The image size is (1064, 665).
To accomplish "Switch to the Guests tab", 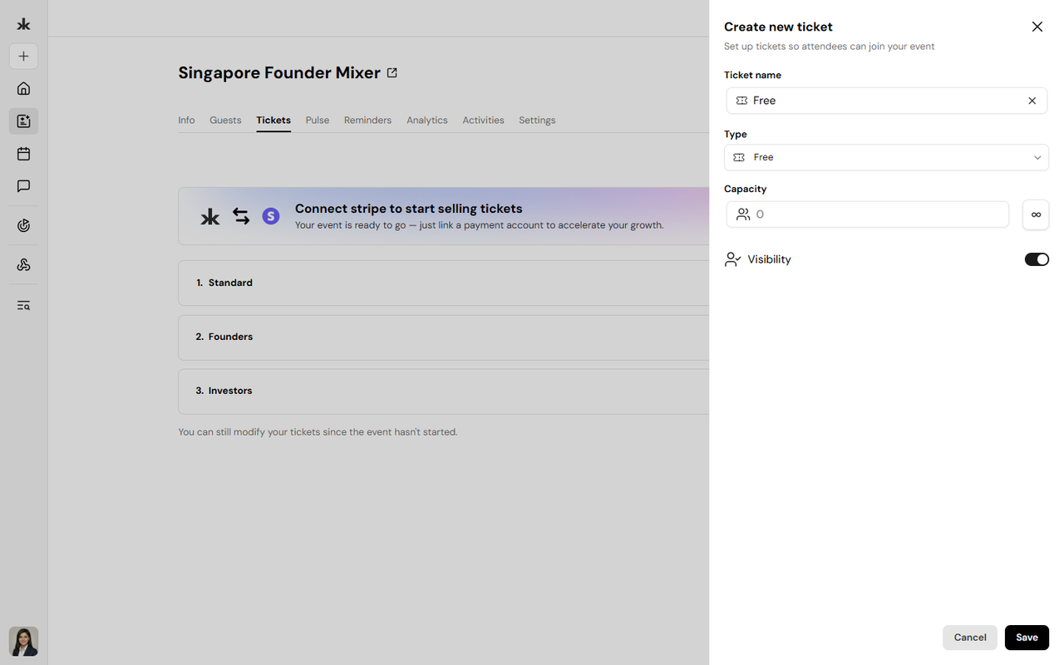I will coord(225,120).
